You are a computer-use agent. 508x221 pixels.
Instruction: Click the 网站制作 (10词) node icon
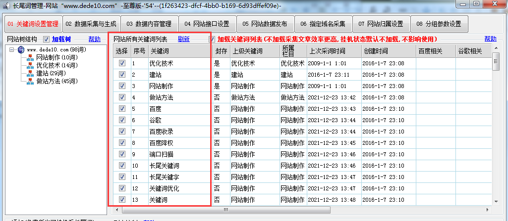(30, 58)
